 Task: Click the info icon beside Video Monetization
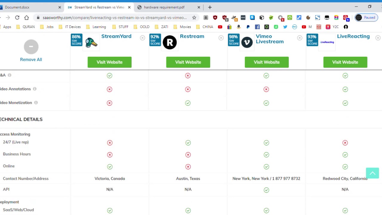36,102
